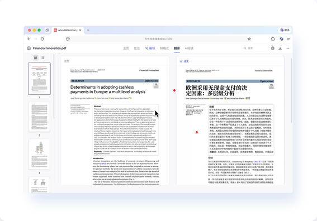Click the check-for-updates badge on the original article
Screen dimensions: 317x221
tap(156, 86)
